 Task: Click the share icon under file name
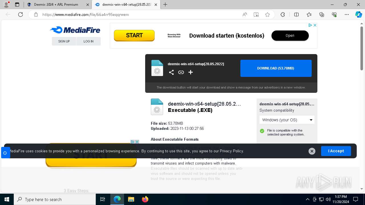[171, 72]
